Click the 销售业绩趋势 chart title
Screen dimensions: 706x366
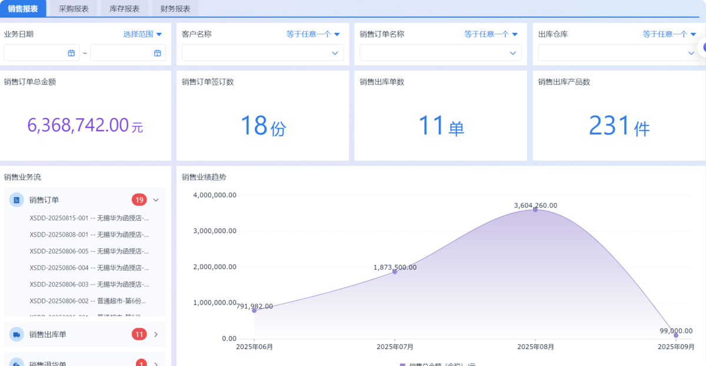pyautogui.click(x=204, y=177)
